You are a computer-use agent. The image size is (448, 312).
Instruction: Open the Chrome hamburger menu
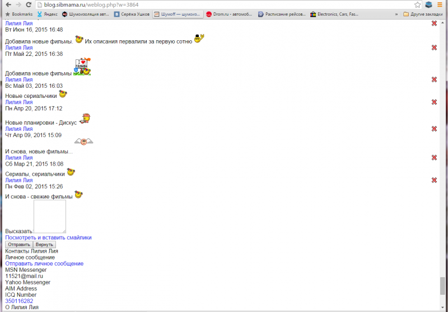pos(440,4)
